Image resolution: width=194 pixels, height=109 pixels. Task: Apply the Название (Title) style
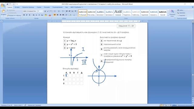[x=118, y=13]
